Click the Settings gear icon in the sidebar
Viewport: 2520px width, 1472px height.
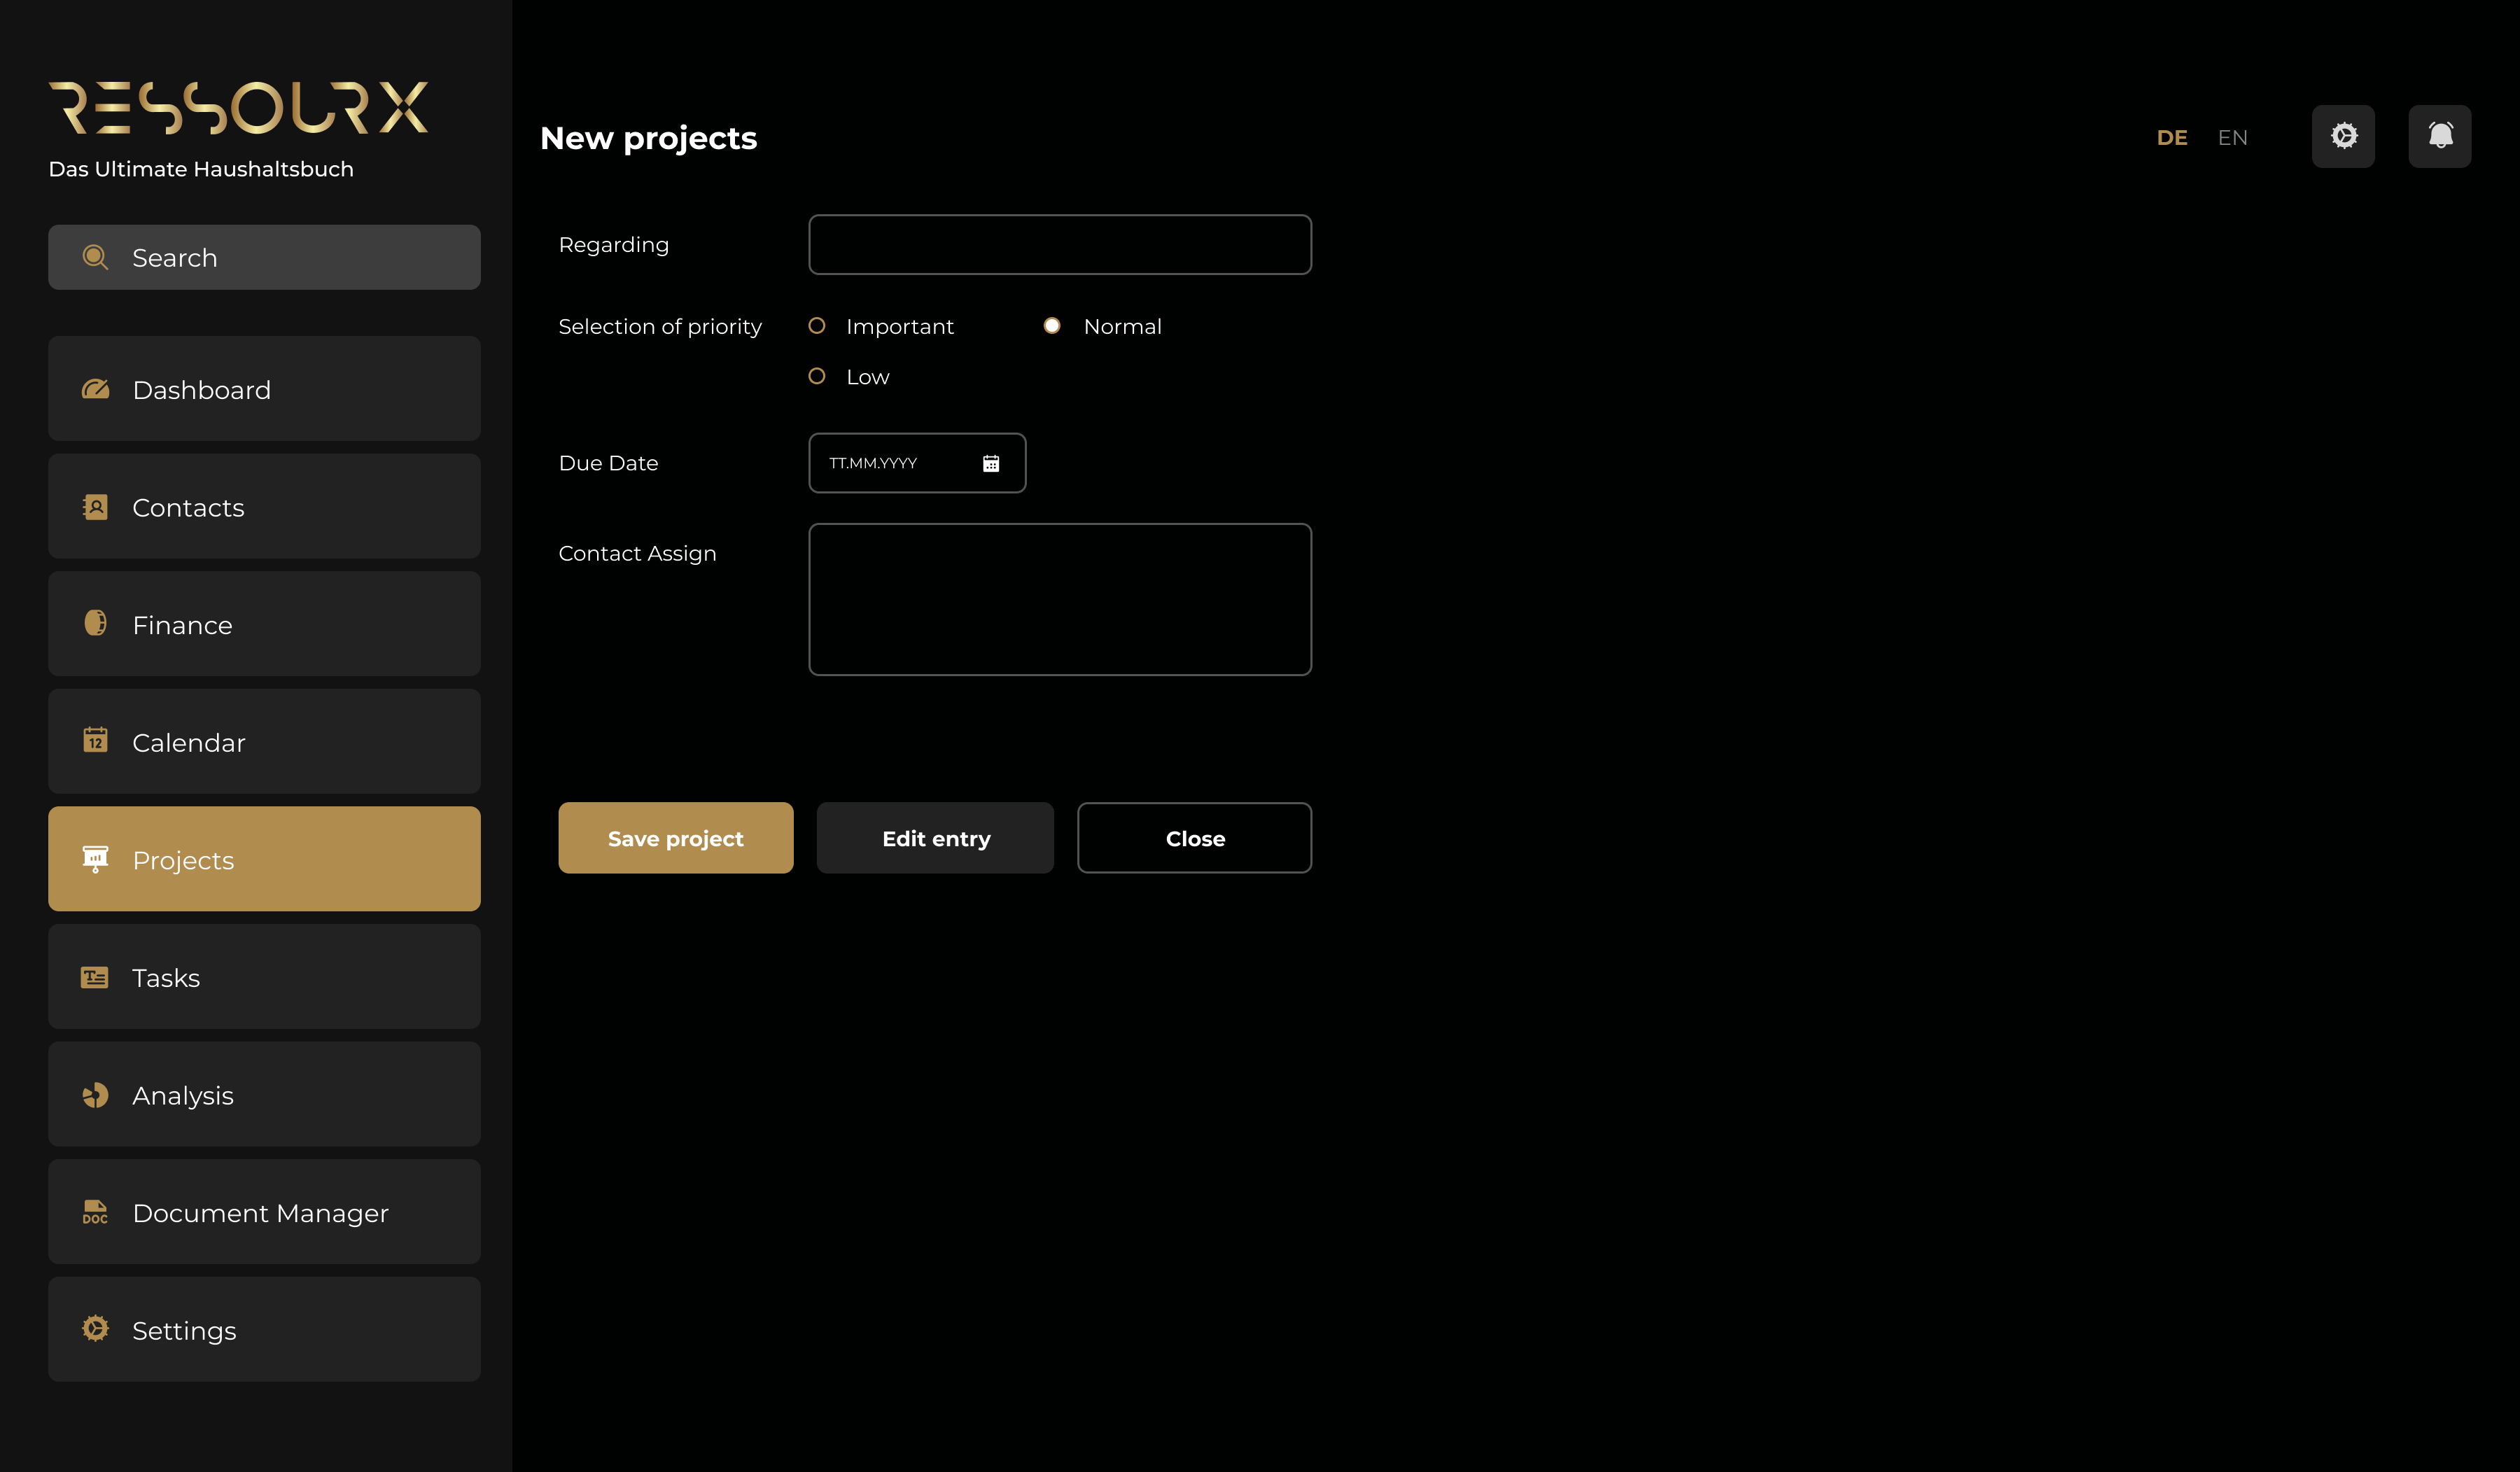coord(95,1329)
